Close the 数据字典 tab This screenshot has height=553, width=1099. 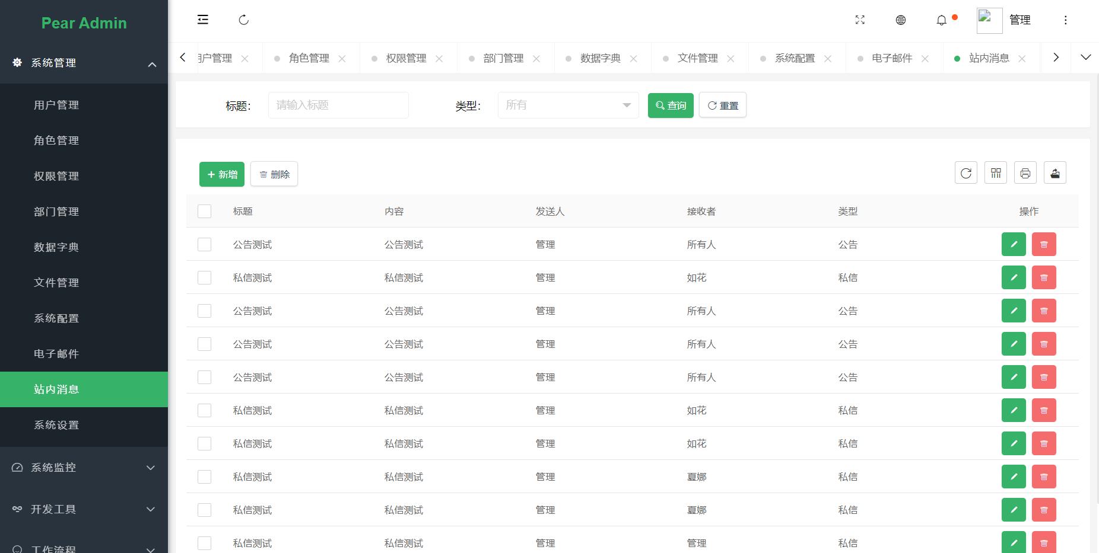(x=634, y=59)
